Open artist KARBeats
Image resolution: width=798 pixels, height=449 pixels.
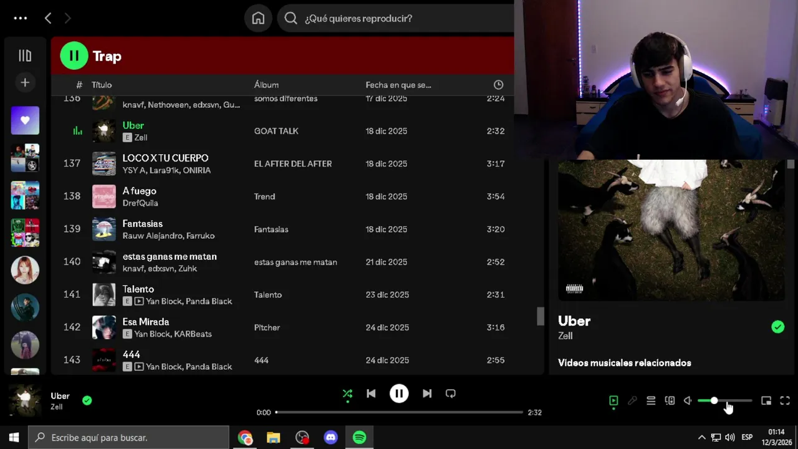(x=192, y=334)
